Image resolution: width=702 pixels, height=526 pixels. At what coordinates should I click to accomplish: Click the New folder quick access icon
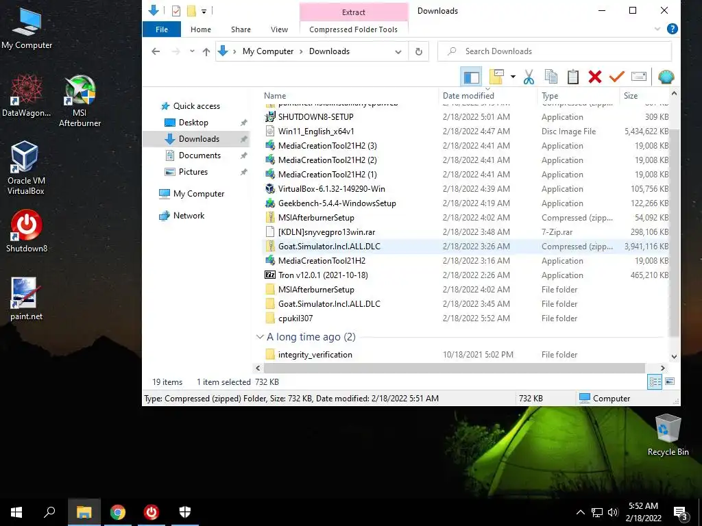pyautogui.click(x=191, y=11)
